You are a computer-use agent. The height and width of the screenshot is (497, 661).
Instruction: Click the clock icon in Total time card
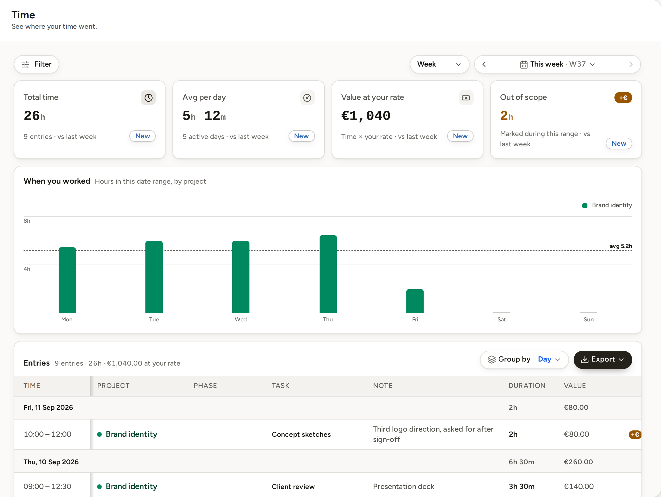tap(148, 98)
